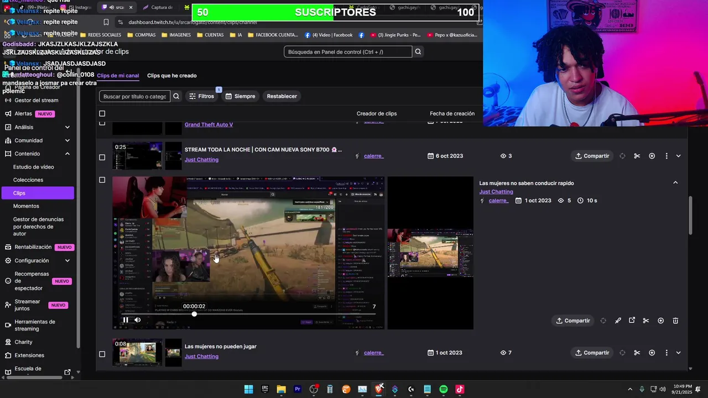Click calerre_ link in expanded clip details
Screen dimensions: 708x398
tap(498, 201)
